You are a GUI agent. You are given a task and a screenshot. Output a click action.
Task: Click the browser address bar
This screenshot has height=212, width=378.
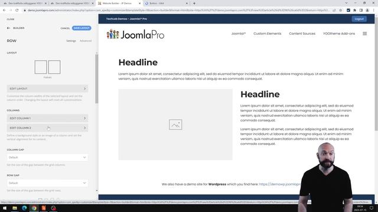pyautogui.click(x=178, y=11)
